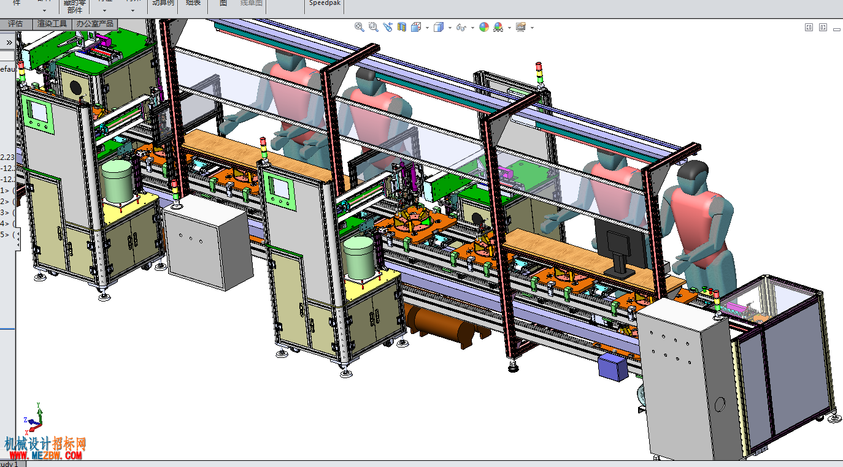Click the Display Style cube icon
Screen dimensions: 843x467
(439, 27)
